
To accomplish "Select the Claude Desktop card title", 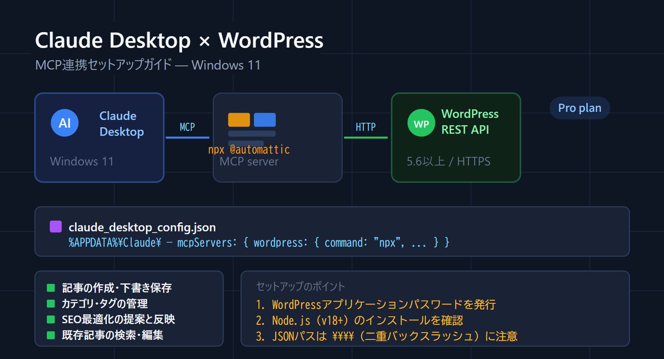I will coord(121,124).
